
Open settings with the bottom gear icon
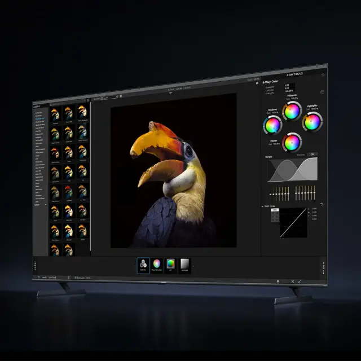278,280
